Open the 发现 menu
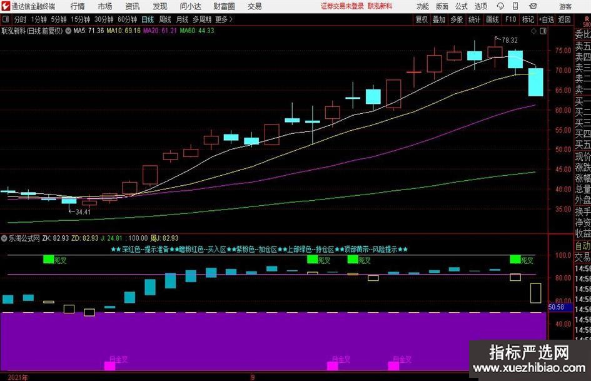 tap(160, 6)
